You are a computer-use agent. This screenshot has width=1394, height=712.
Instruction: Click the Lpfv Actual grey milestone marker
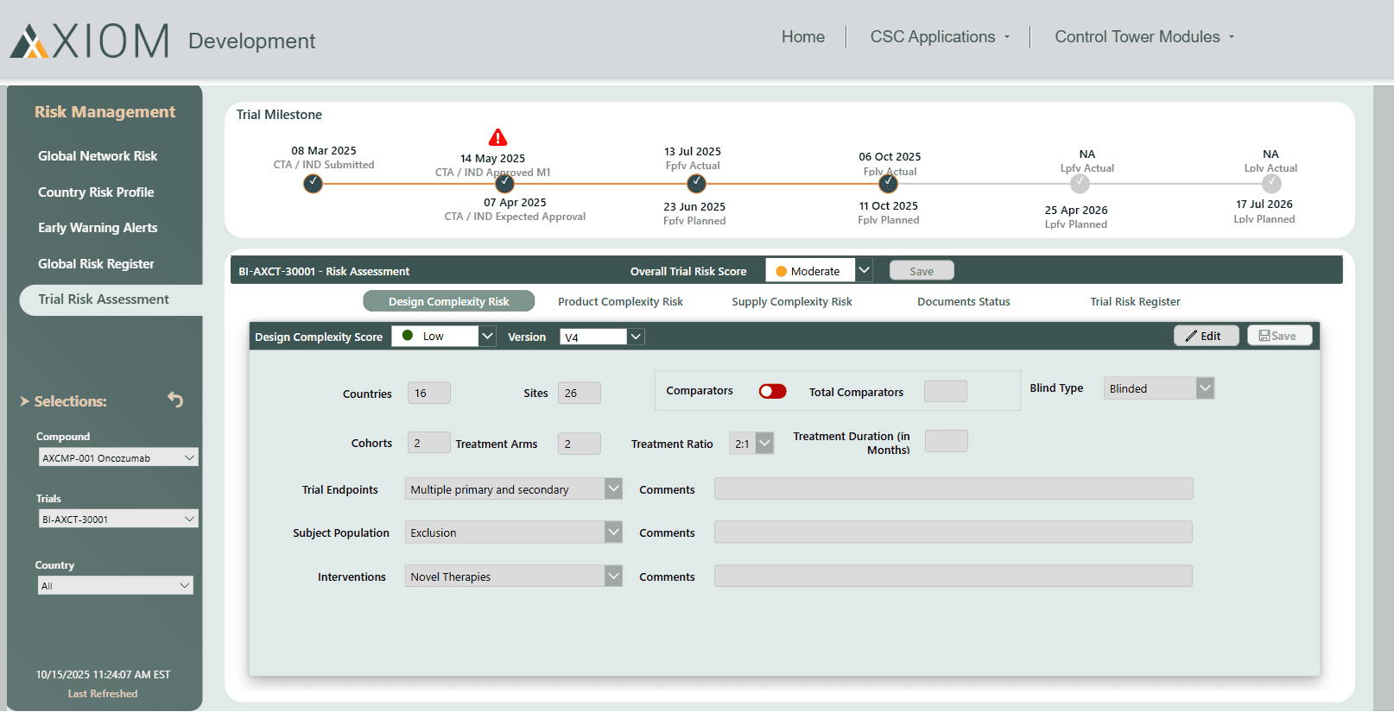coord(1080,183)
